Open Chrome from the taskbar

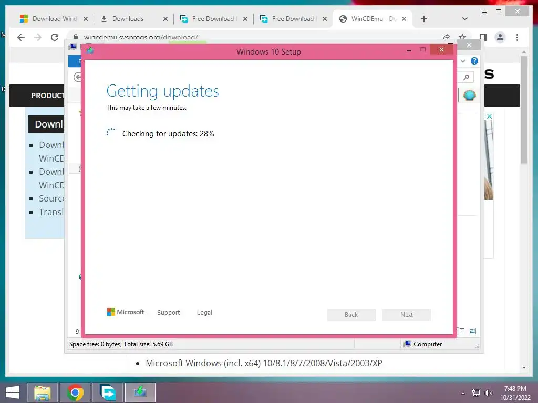pos(75,393)
